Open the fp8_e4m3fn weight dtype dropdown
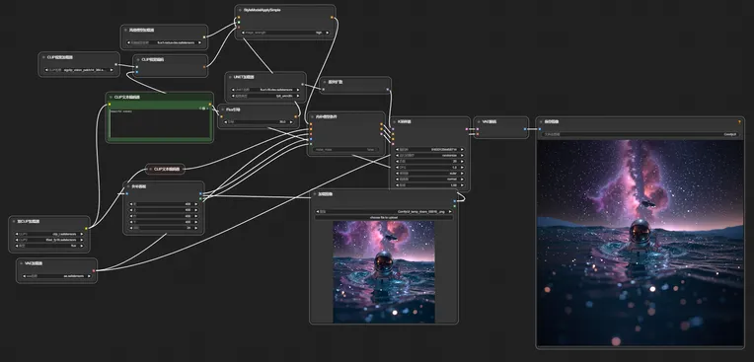This screenshot has width=754, height=362. (265, 96)
